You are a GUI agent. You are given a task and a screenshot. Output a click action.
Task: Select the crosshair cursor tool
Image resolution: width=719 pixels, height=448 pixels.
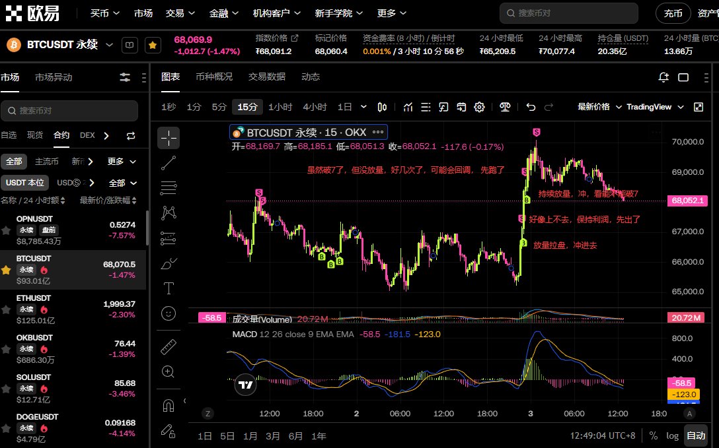[169, 138]
